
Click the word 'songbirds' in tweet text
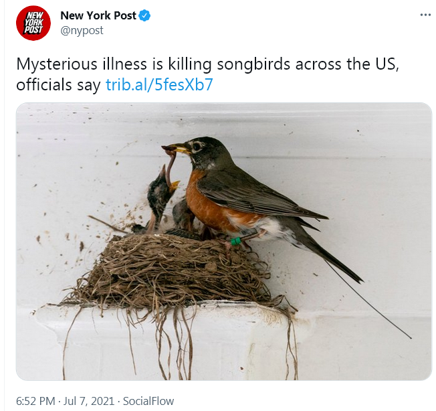[253, 64]
